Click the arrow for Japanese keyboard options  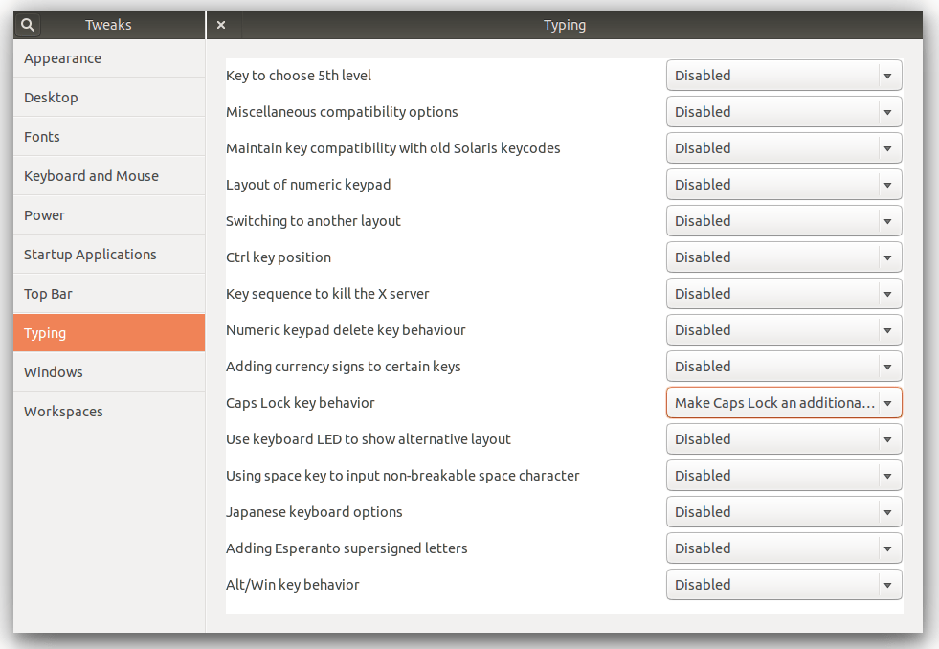point(887,512)
